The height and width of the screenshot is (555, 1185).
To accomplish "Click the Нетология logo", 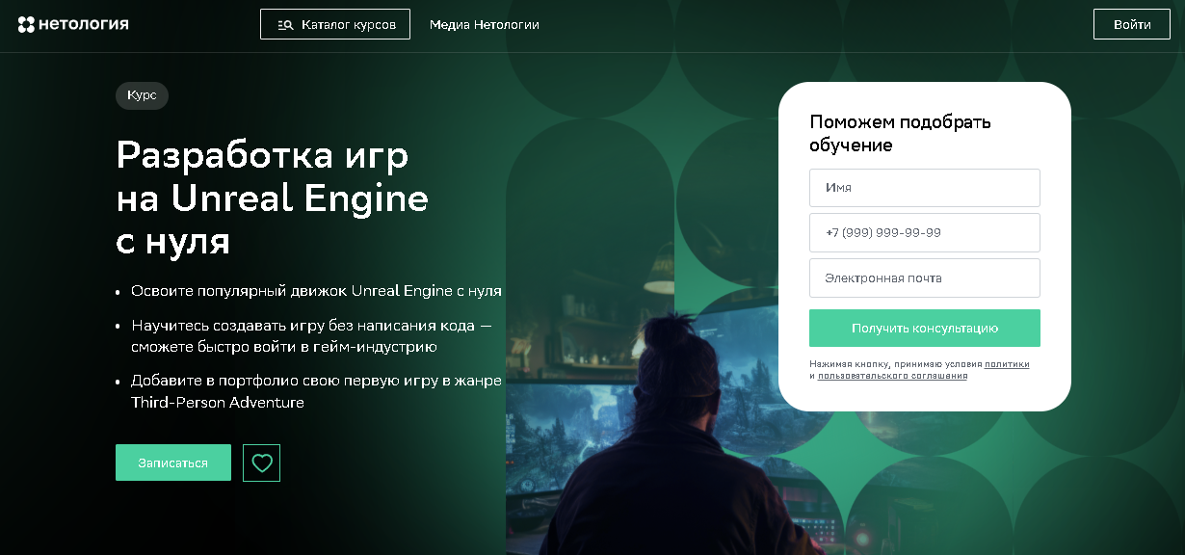I will coord(73,24).
